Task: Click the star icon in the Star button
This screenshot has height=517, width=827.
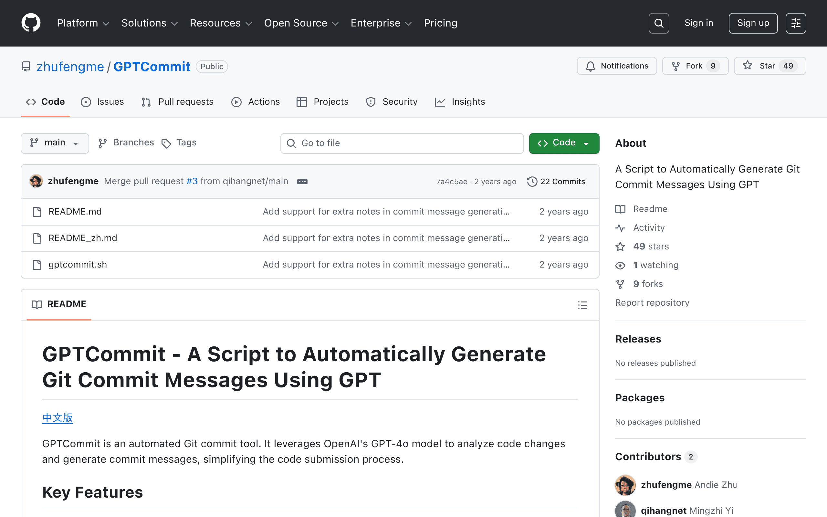Action: tap(748, 65)
